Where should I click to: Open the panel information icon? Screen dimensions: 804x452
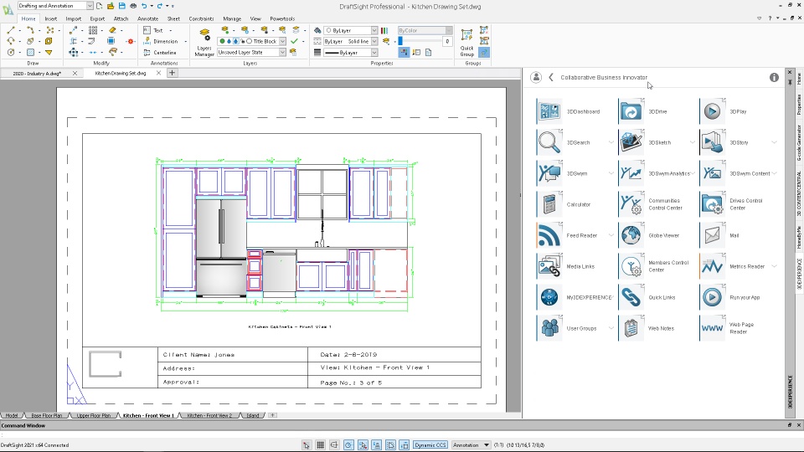click(774, 77)
